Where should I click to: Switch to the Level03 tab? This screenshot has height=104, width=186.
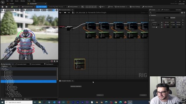pos(12,4)
